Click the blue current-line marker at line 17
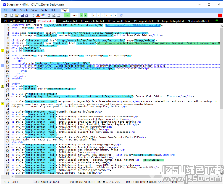Image resolution: width=224 pixels, height=184 pixels. [3, 66]
